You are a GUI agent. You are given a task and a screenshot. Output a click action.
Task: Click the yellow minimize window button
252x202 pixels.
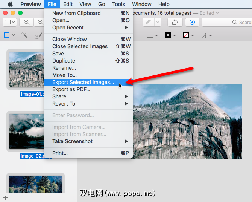(x=13, y=13)
